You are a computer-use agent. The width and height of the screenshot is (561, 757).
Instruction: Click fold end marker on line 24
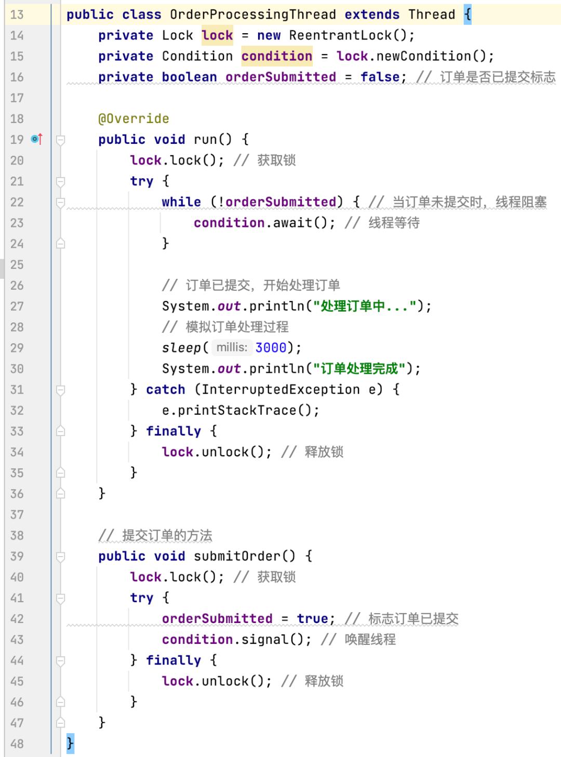[x=61, y=244]
